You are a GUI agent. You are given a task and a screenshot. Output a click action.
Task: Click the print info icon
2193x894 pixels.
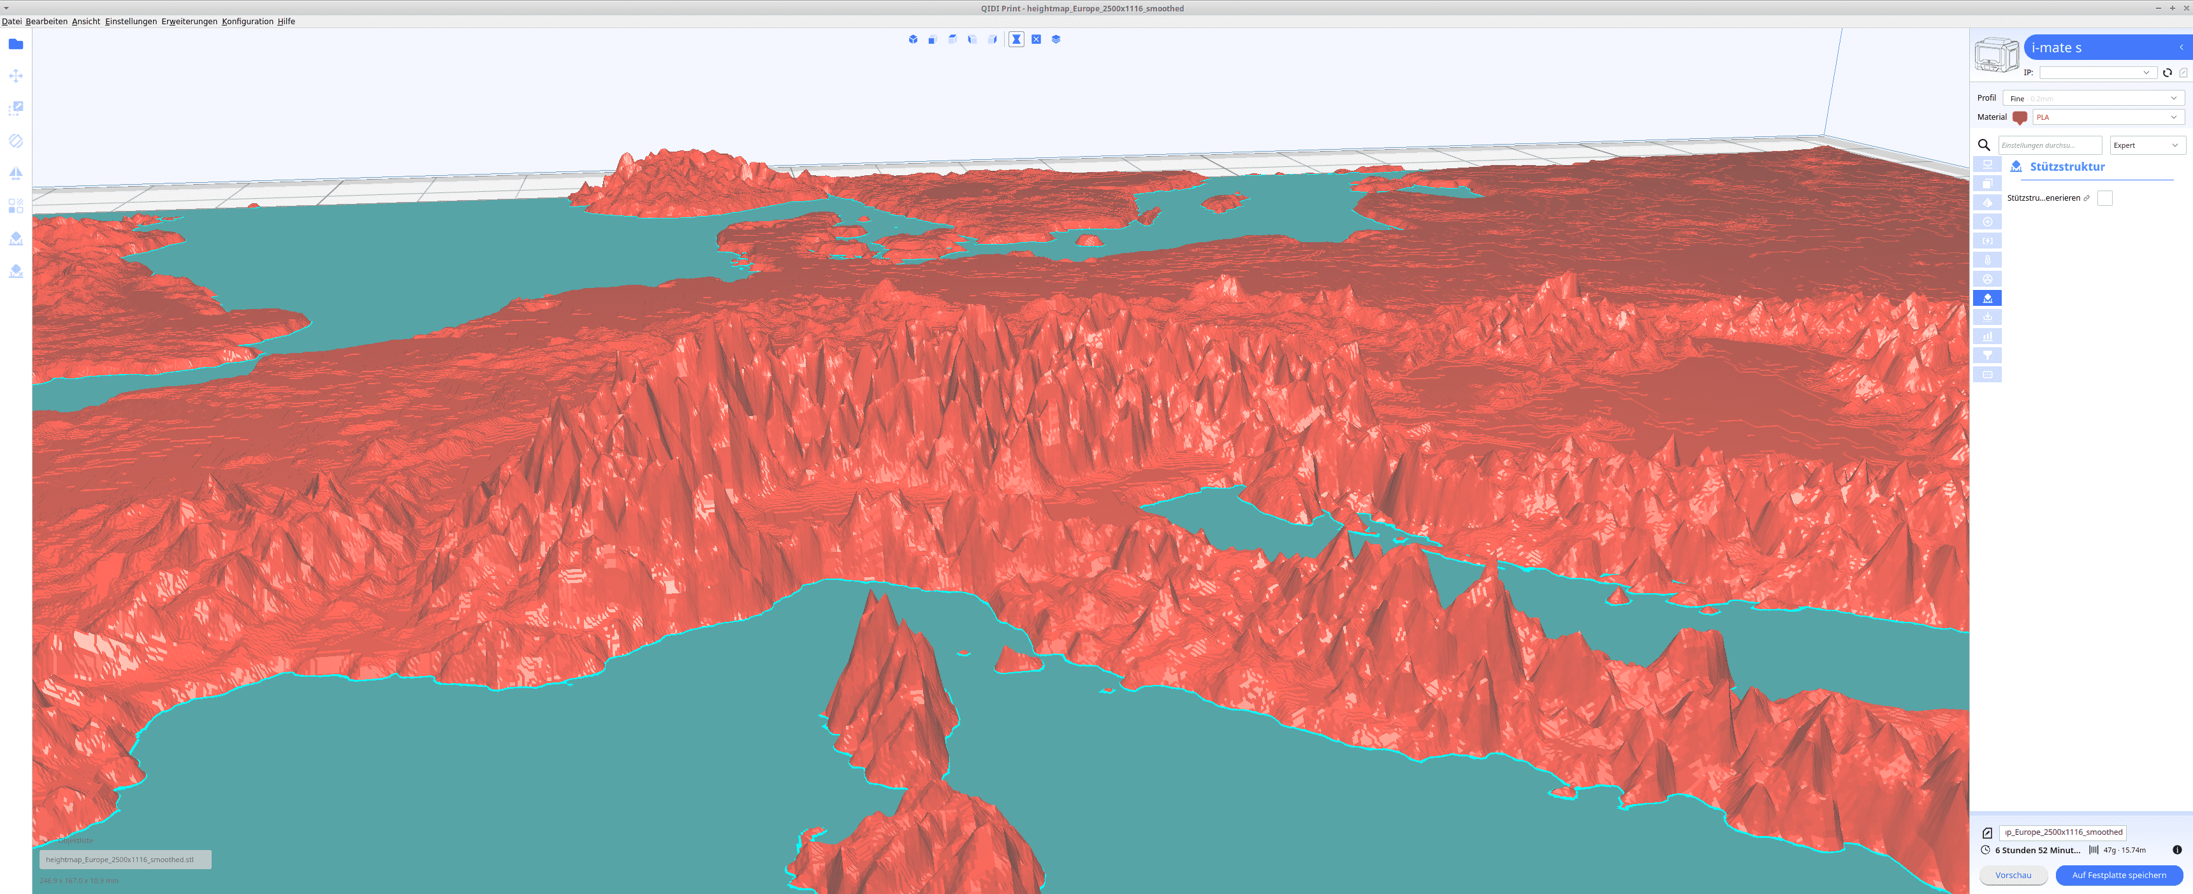click(2177, 850)
